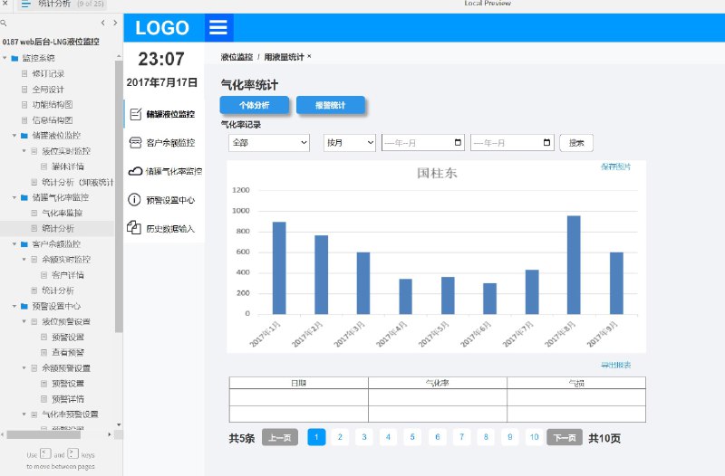Click the horizontal scrollbar of page tree
725x476 pixels.
click(43, 434)
